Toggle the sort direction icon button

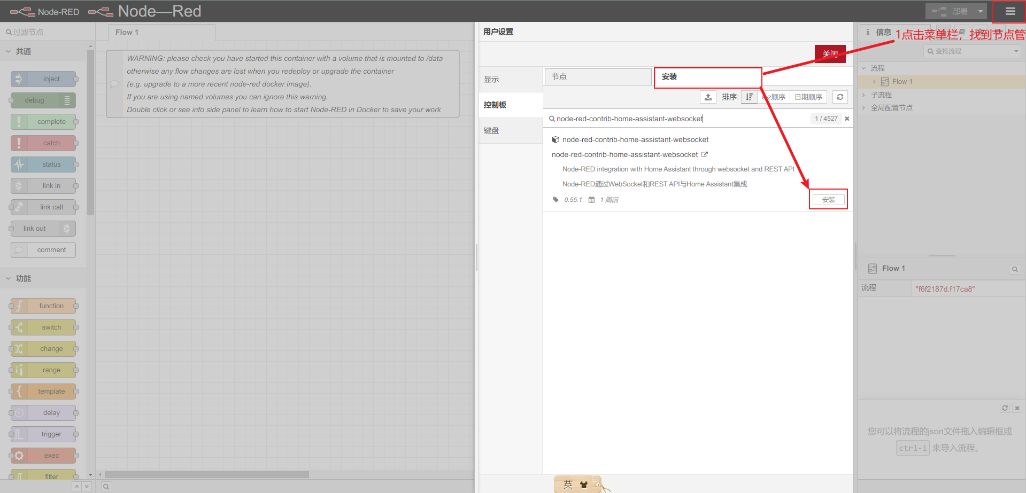(x=749, y=97)
